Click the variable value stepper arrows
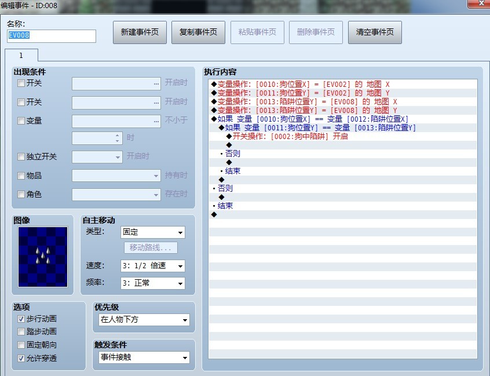The width and height of the screenshot is (490, 376). (x=117, y=138)
